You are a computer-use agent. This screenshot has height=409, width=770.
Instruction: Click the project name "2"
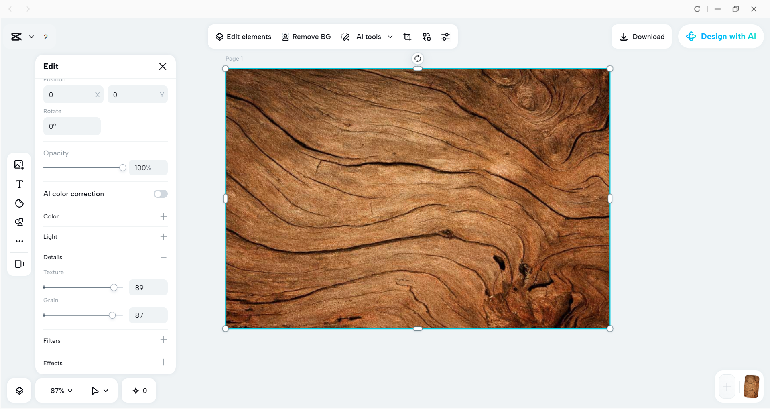click(x=46, y=37)
